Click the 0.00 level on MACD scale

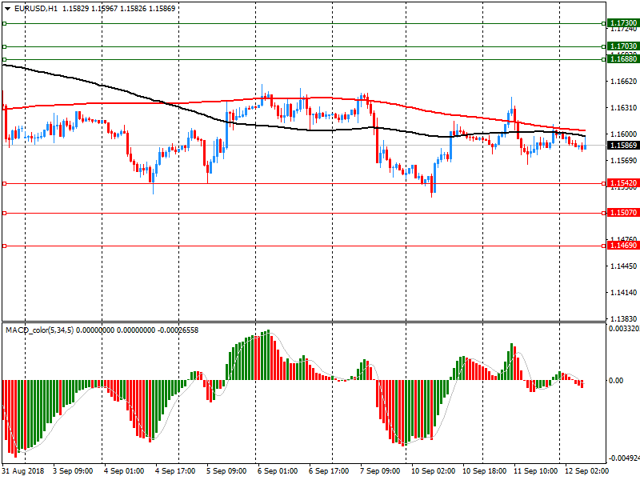pos(615,381)
